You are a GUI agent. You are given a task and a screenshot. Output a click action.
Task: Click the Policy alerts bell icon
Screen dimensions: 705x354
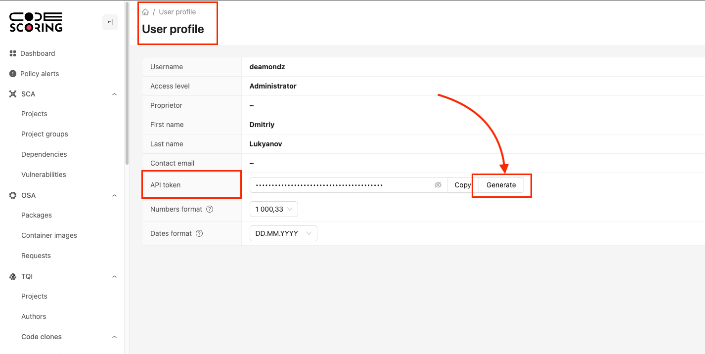tap(12, 73)
